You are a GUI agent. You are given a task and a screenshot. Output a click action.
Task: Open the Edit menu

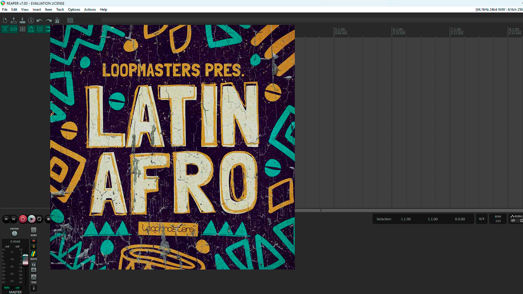14,10
